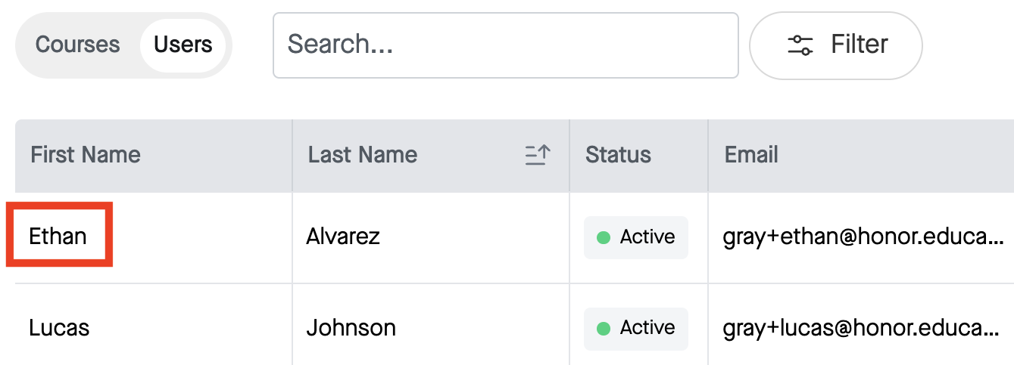Click Lucas's green active status dot
The image size is (1014, 365).
[604, 328]
